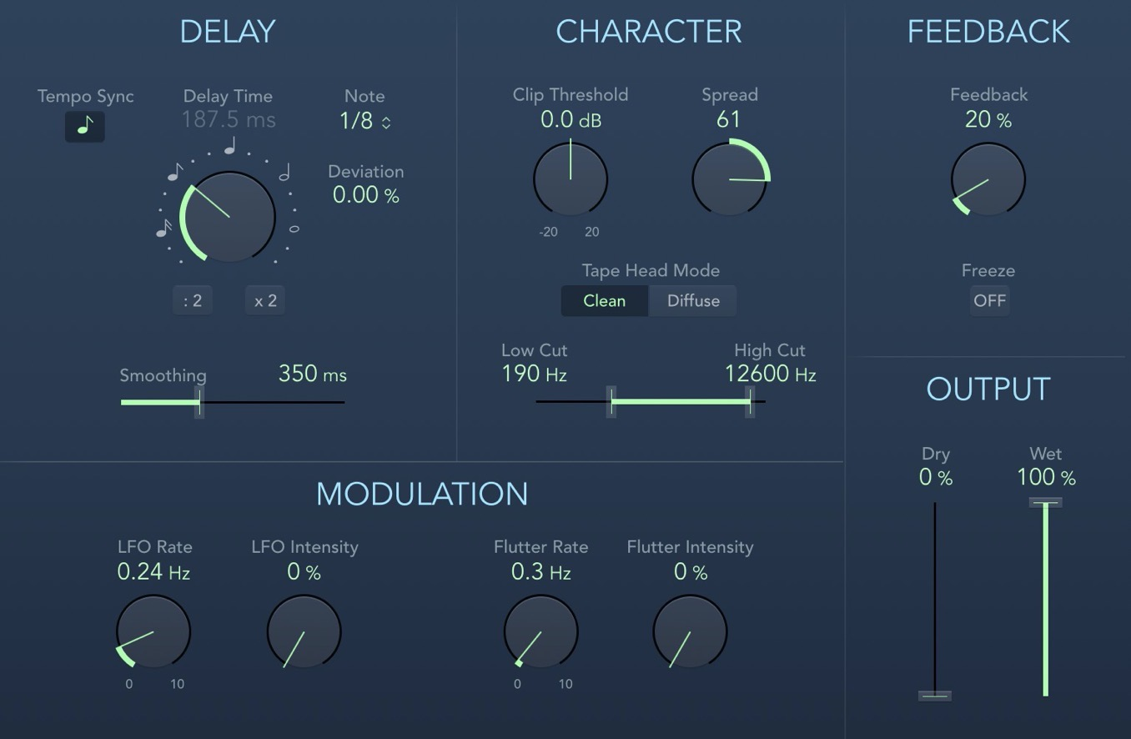Click the quarter note icon above Delay Time knob
The image size is (1131, 739).
tap(229, 146)
